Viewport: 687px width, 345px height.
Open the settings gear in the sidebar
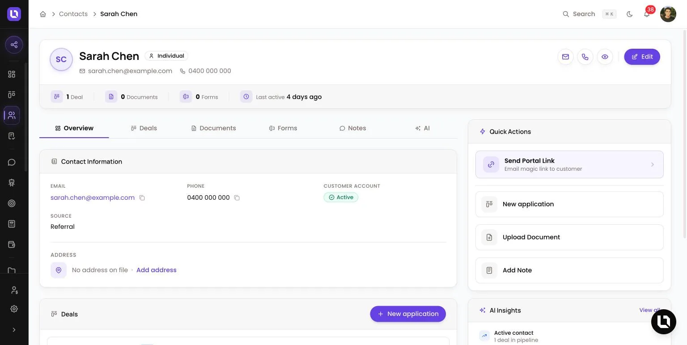14,309
